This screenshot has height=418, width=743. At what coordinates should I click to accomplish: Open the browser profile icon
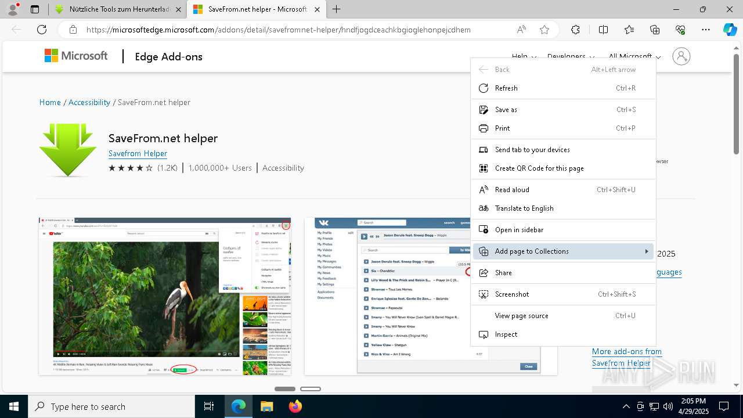pos(13,9)
